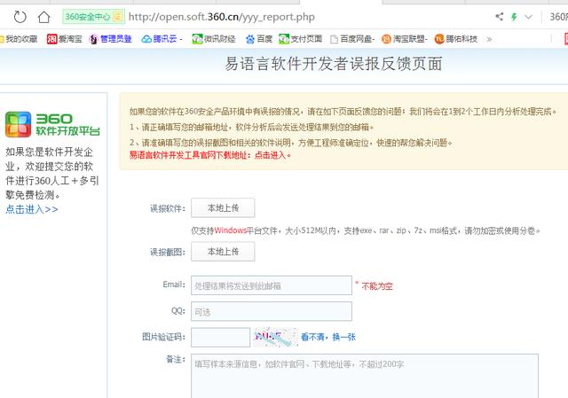Click 本地上传 beside 误报软件
The width and height of the screenshot is (568, 398).
[x=223, y=207]
